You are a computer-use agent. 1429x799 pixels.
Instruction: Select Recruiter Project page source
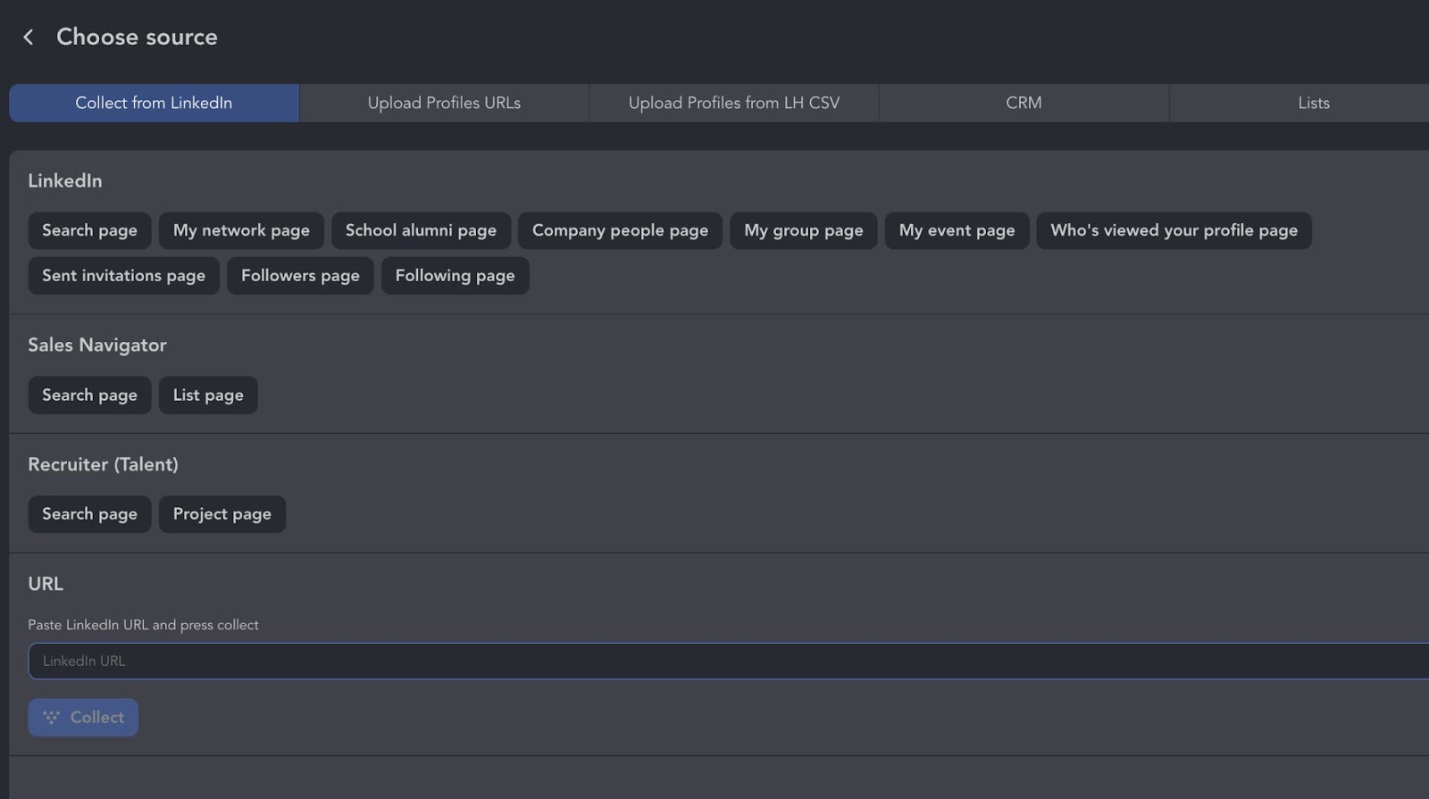[x=221, y=514]
